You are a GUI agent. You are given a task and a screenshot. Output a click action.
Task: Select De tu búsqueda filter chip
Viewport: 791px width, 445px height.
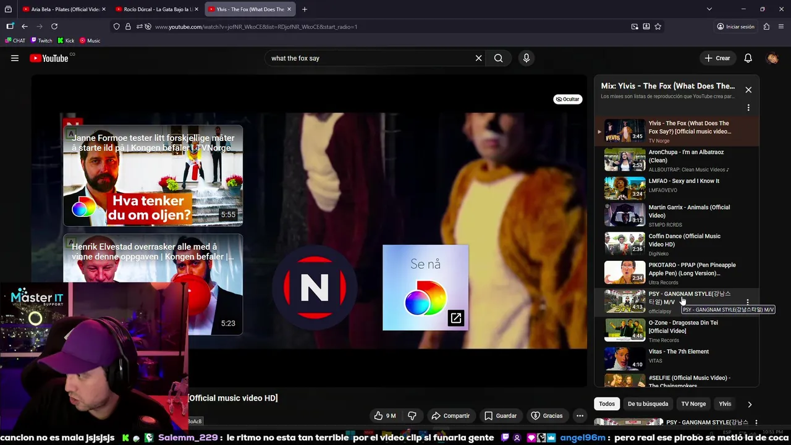pos(648,404)
